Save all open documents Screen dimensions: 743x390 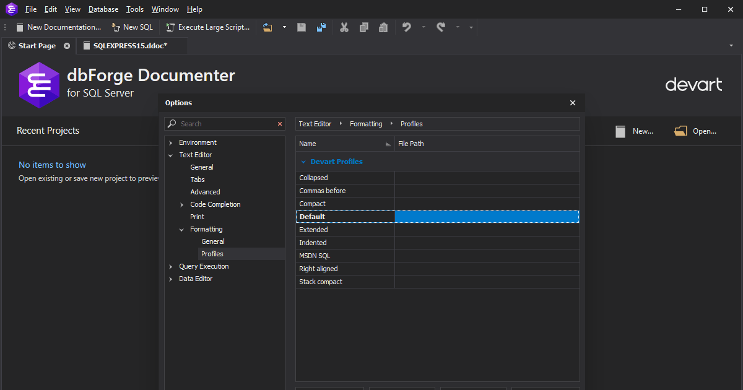point(321,27)
